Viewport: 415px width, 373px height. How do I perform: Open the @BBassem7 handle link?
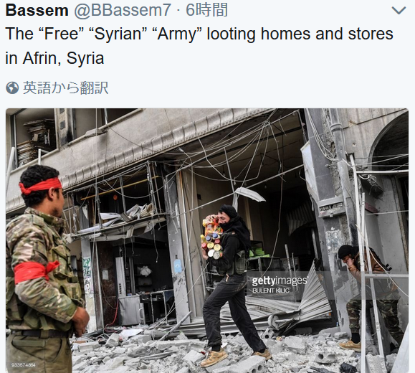pos(123,10)
